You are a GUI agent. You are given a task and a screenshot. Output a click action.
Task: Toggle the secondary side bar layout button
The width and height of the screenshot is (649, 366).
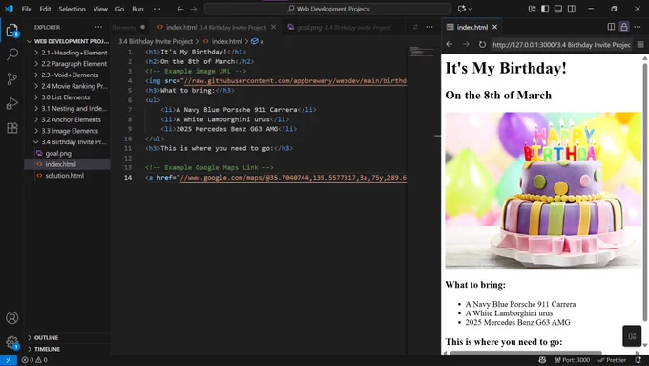click(x=572, y=9)
